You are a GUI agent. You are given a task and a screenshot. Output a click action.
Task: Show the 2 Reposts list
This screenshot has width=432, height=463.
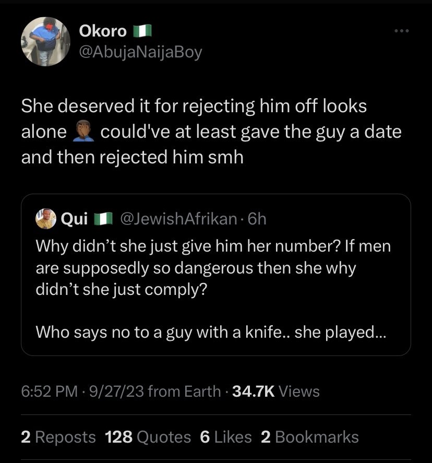pos(58,437)
